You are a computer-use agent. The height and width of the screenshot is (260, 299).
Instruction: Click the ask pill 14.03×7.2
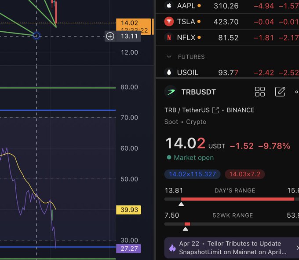[245, 174]
